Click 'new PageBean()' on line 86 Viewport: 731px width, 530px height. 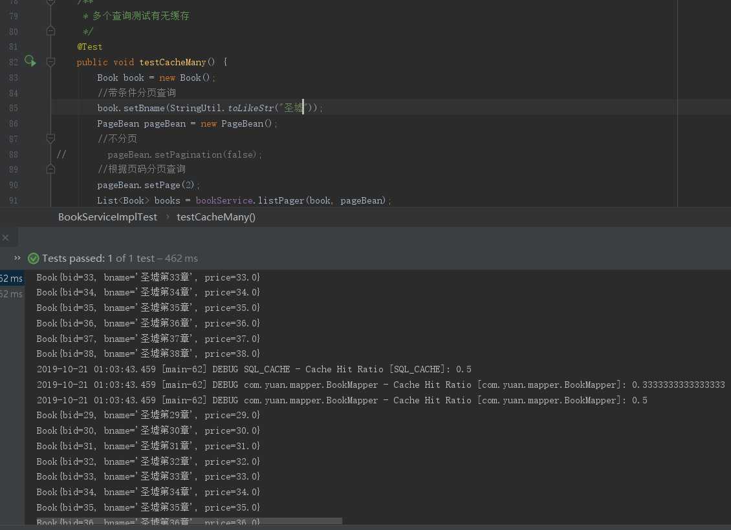(x=236, y=123)
